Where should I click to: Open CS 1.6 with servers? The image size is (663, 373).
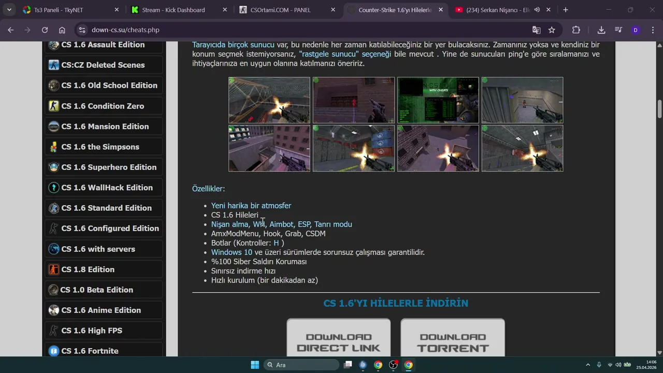pyautogui.click(x=104, y=249)
